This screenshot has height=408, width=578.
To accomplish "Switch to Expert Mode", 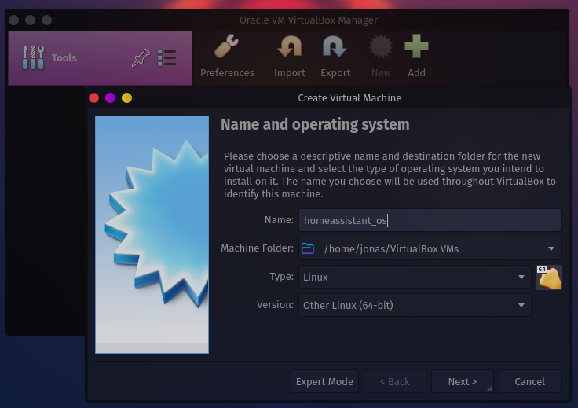I will point(324,381).
